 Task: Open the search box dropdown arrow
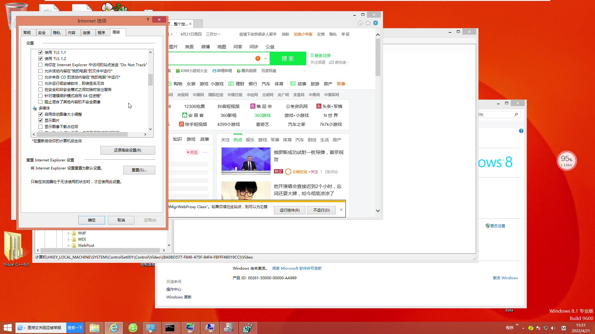(x=265, y=59)
